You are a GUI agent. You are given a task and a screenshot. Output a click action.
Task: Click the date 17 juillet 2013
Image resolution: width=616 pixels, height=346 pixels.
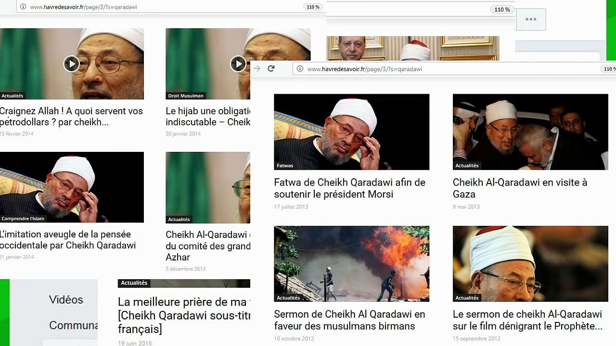click(291, 207)
